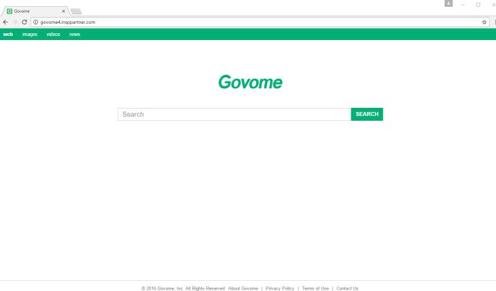The width and height of the screenshot is (496, 291).
Task: Click the Govome tab favicon
Action: 10,11
